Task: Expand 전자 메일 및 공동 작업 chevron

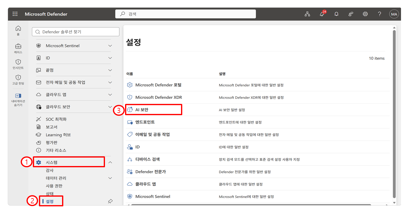Action: pos(110,82)
